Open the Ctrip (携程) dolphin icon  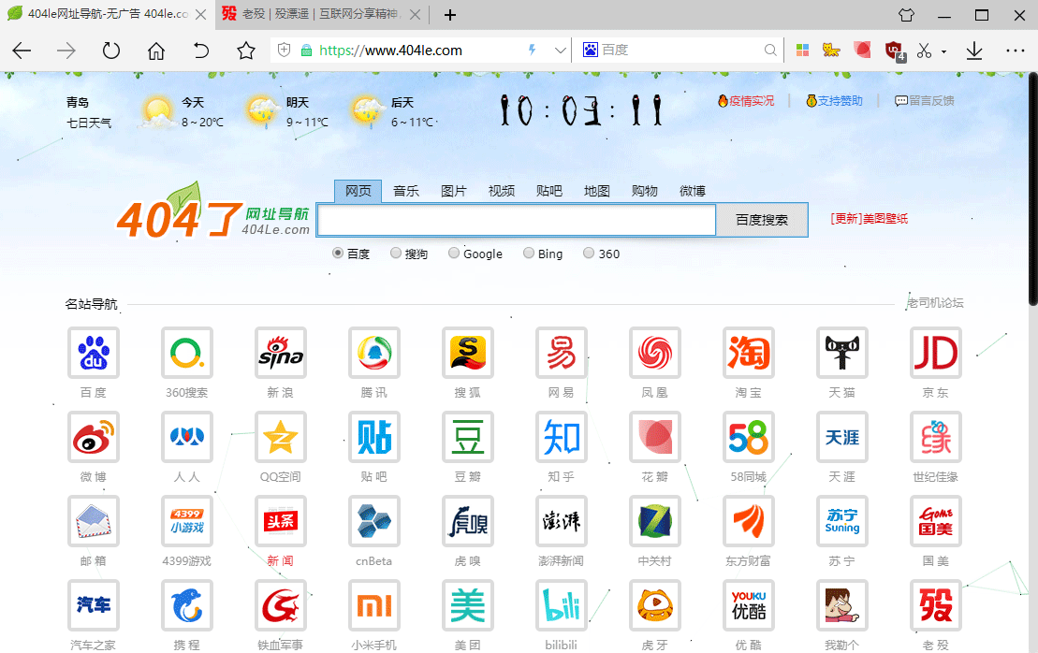[186, 605]
